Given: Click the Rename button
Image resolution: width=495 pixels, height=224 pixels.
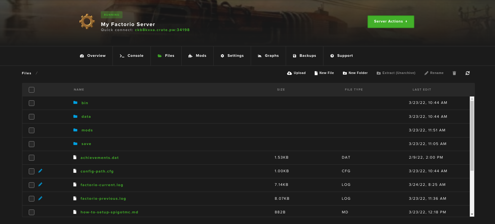Looking at the screenshot, I should (x=434, y=73).
